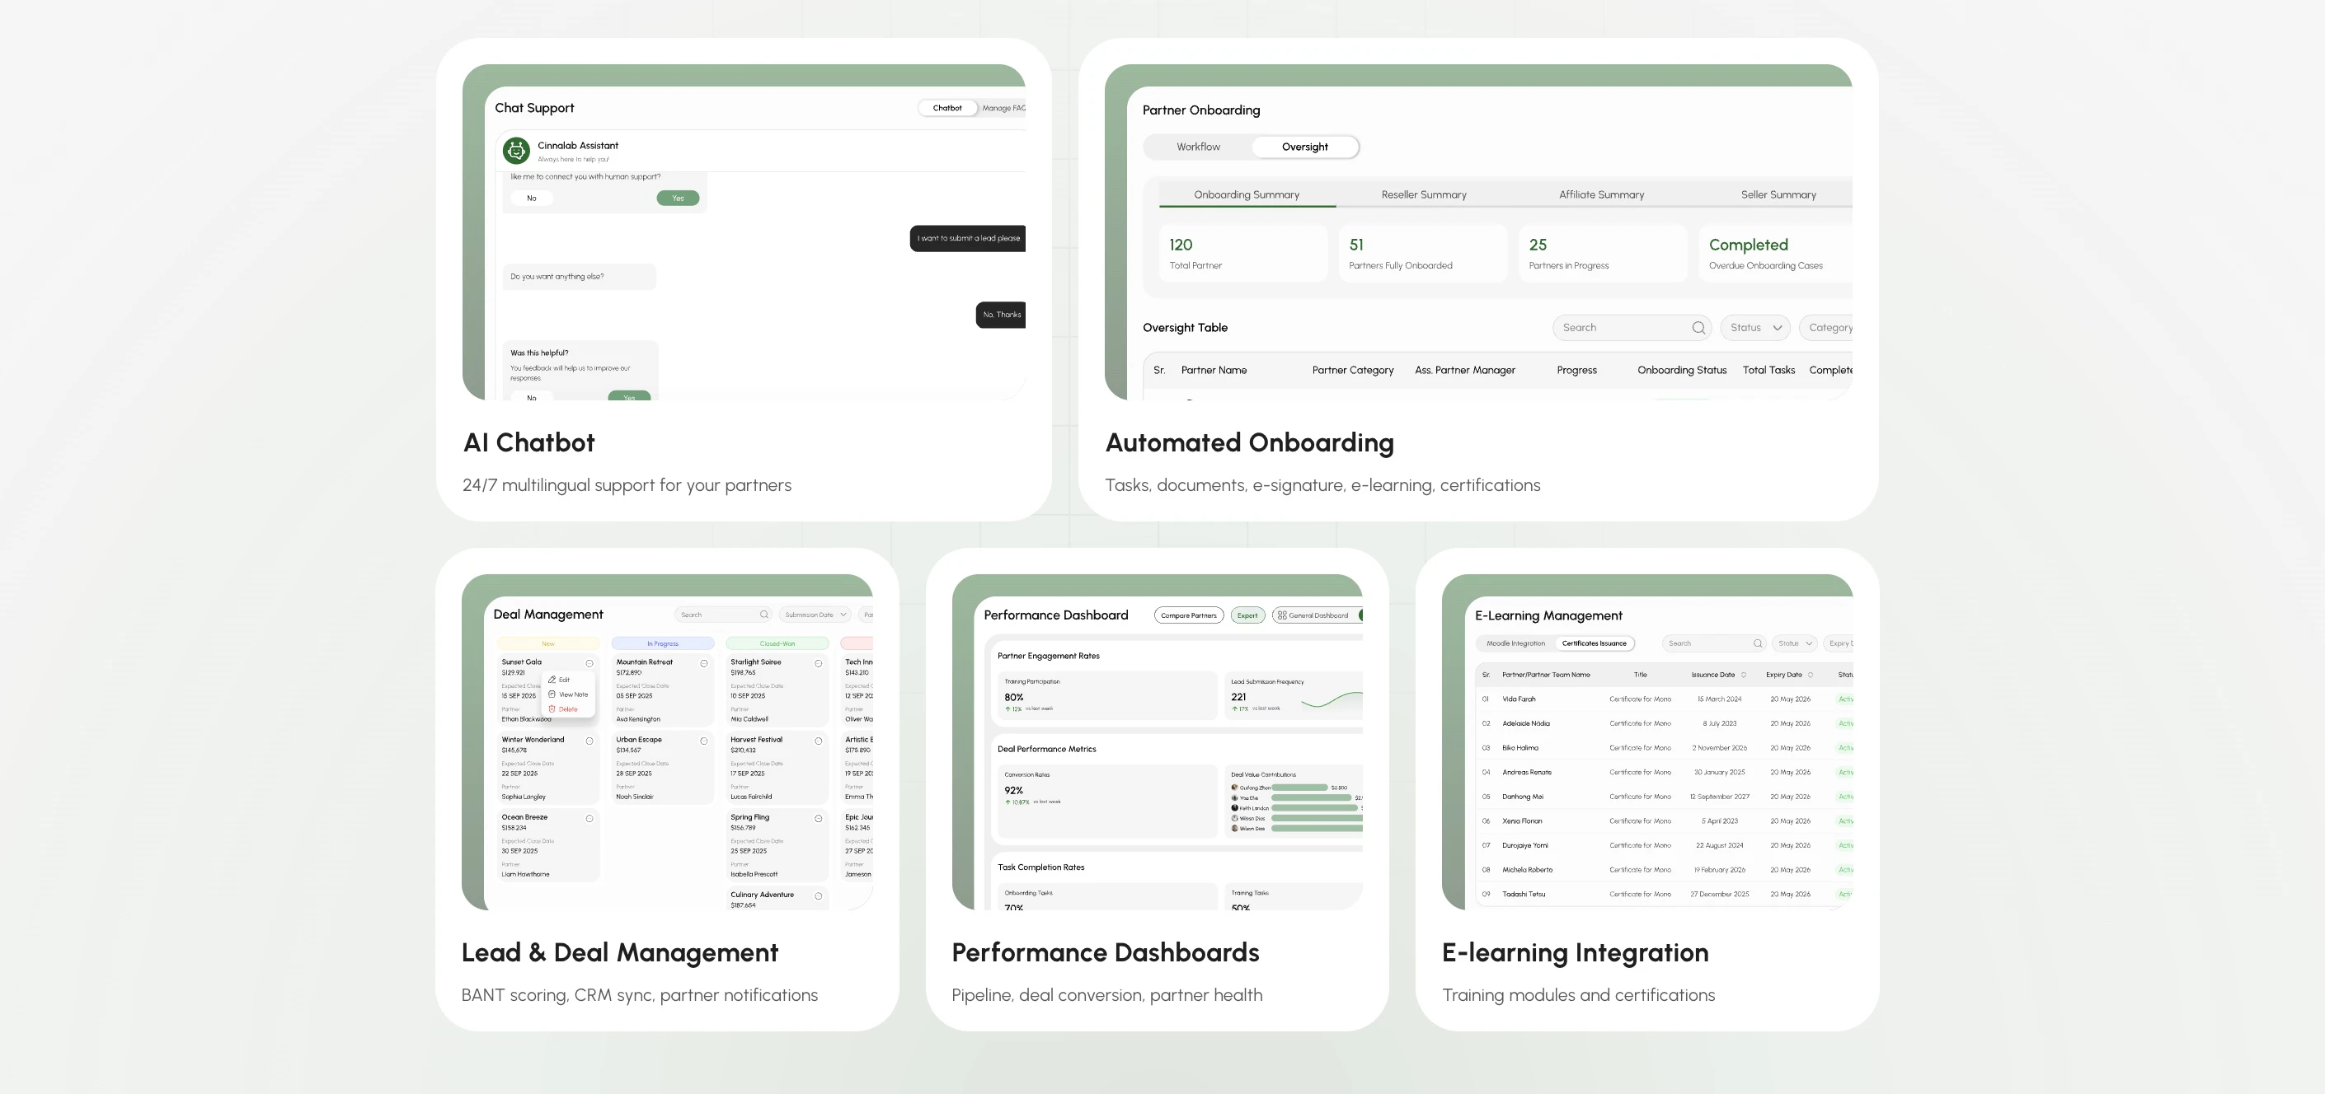Click Gufong Zhen's deal value contribution bar
This screenshot has height=1094, width=2325.
[1299, 788]
